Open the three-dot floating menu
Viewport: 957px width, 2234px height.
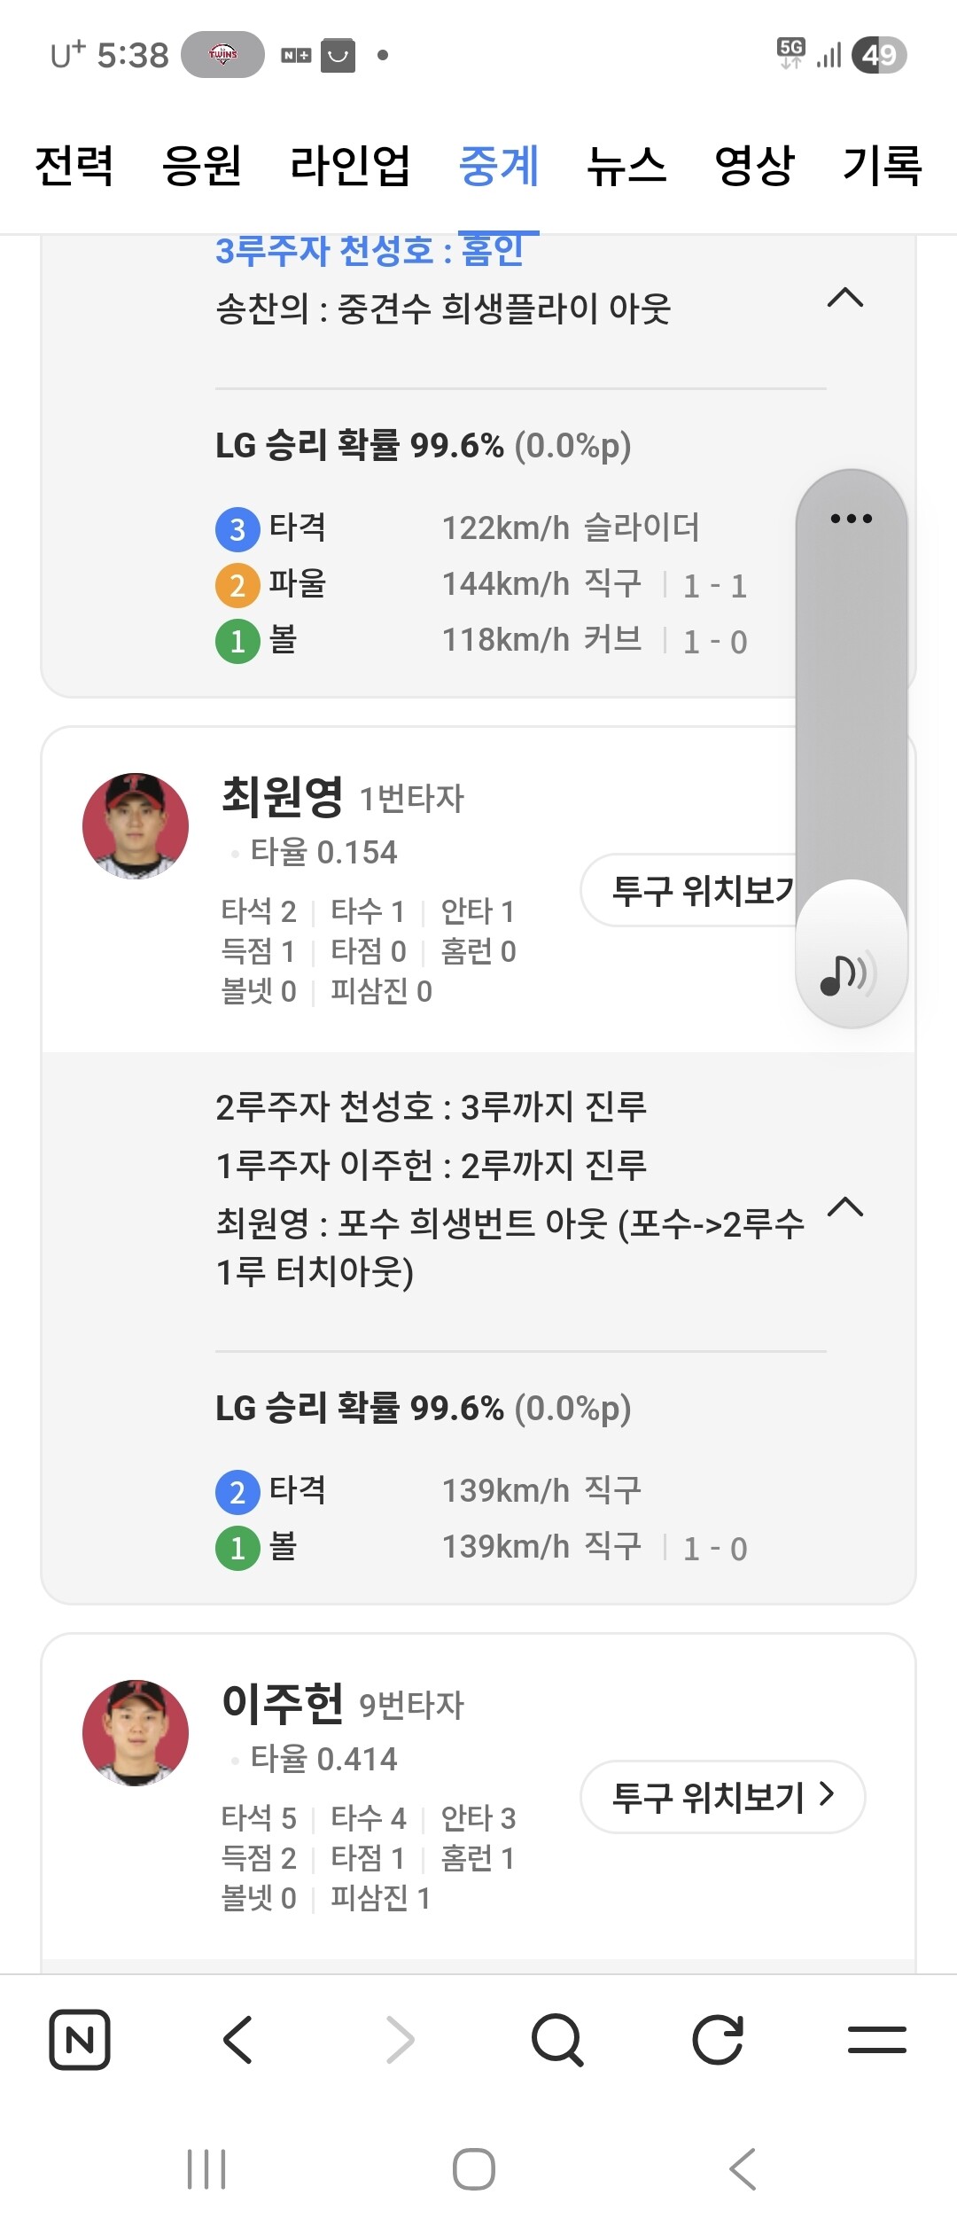coord(851,519)
